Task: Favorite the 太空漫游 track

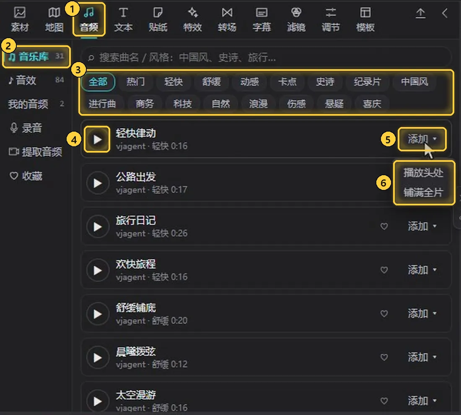Action: click(x=384, y=401)
